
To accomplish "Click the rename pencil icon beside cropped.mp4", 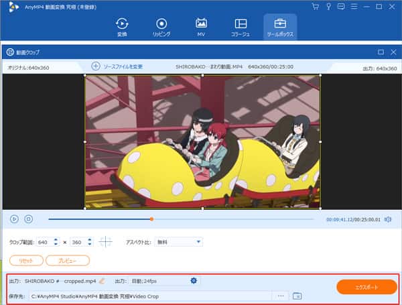I will pyautogui.click(x=102, y=281).
